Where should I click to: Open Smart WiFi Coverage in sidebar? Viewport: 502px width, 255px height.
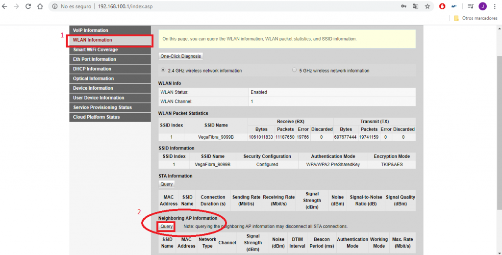coord(110,50)
